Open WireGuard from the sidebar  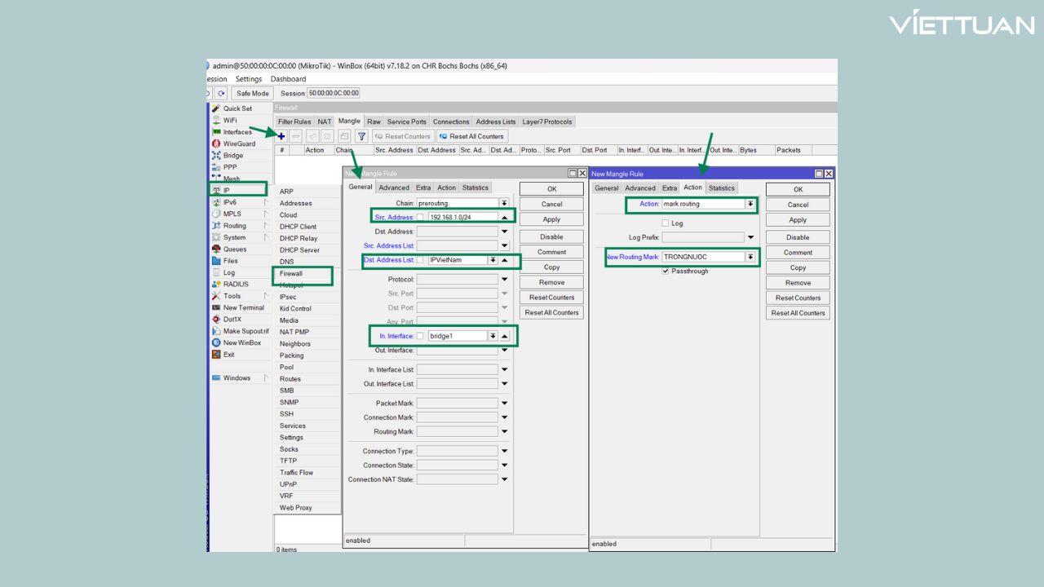(239, 143)
